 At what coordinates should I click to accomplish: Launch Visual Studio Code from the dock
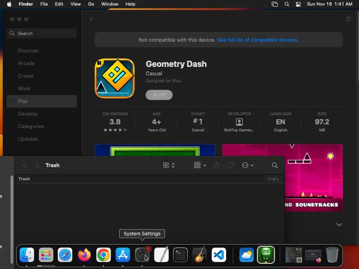click(x=219, y=255)
